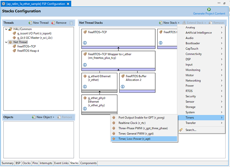Click module icon of g_ether_phy0 block

click(x=85, y=98)
